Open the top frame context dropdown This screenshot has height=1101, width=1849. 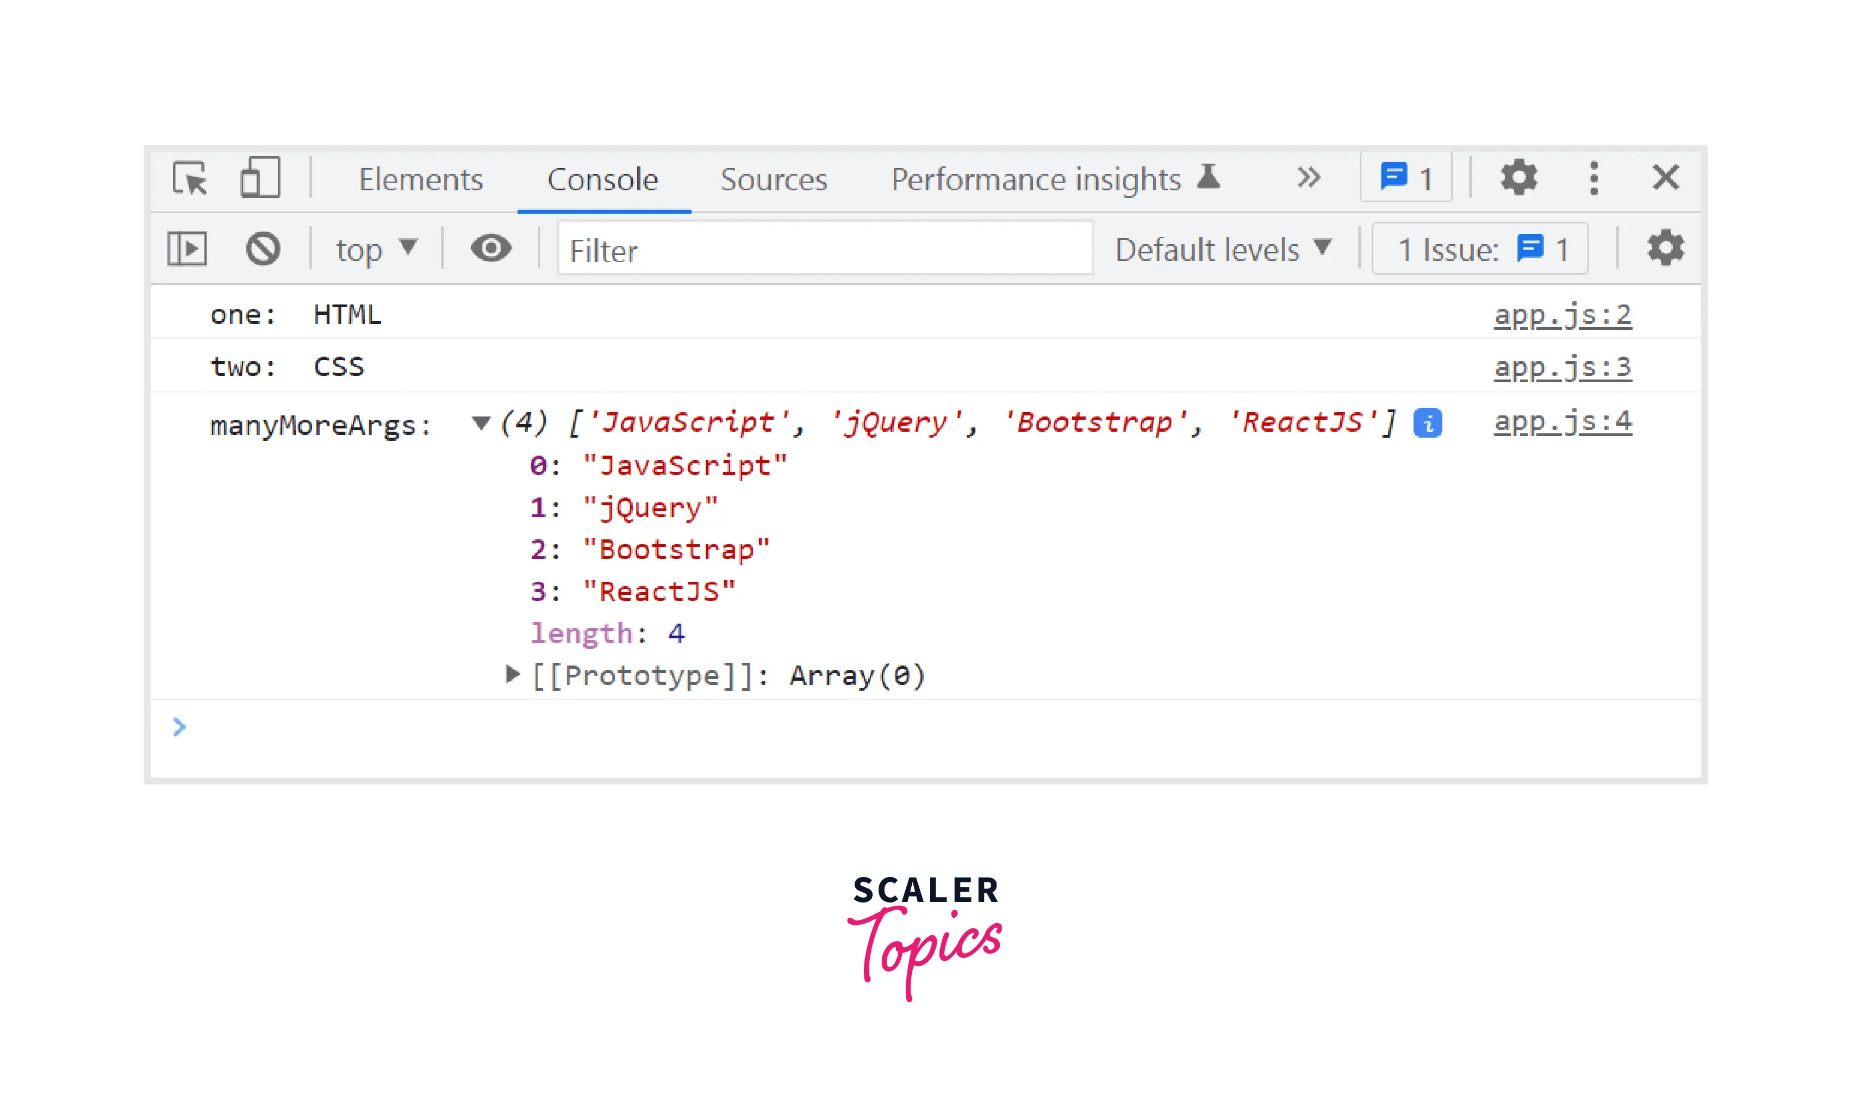click(x=375, y=248)
